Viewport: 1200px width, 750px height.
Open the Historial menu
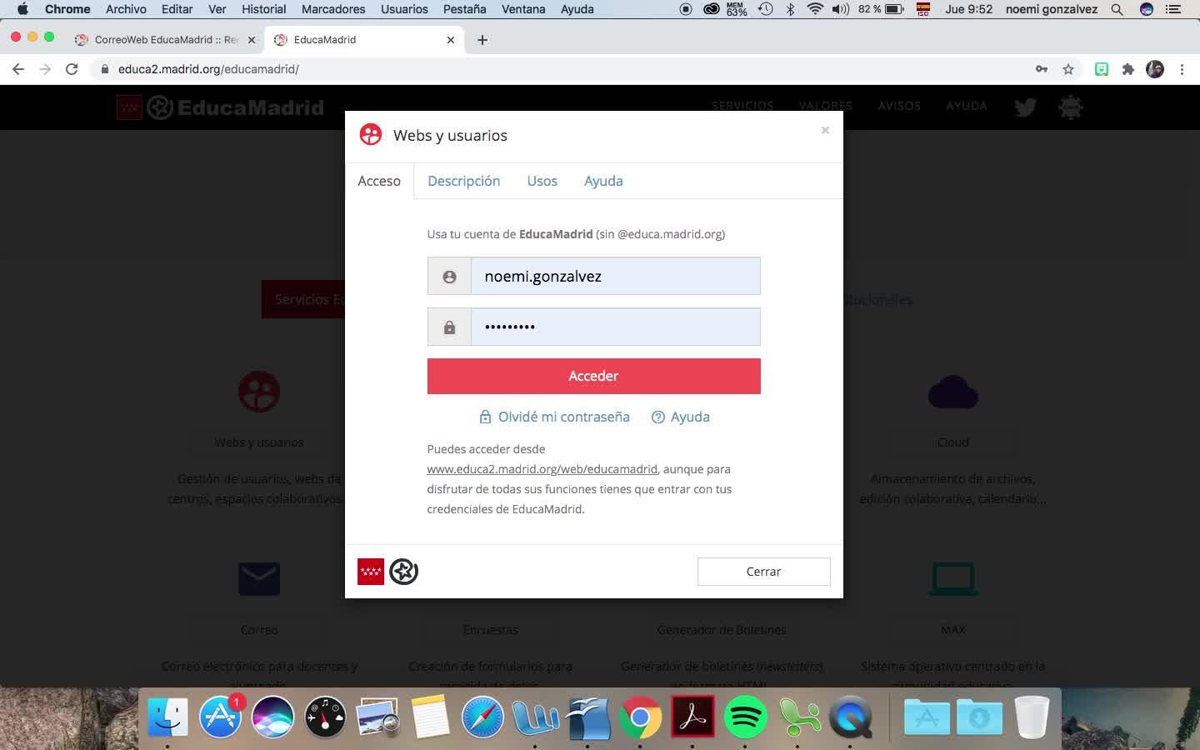pyautogui.click(x=263, y=9)
